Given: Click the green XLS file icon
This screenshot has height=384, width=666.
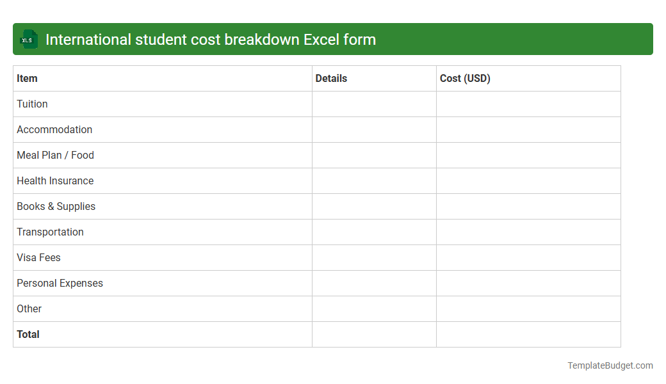Looking at the screenshot, I should [28, 39].
